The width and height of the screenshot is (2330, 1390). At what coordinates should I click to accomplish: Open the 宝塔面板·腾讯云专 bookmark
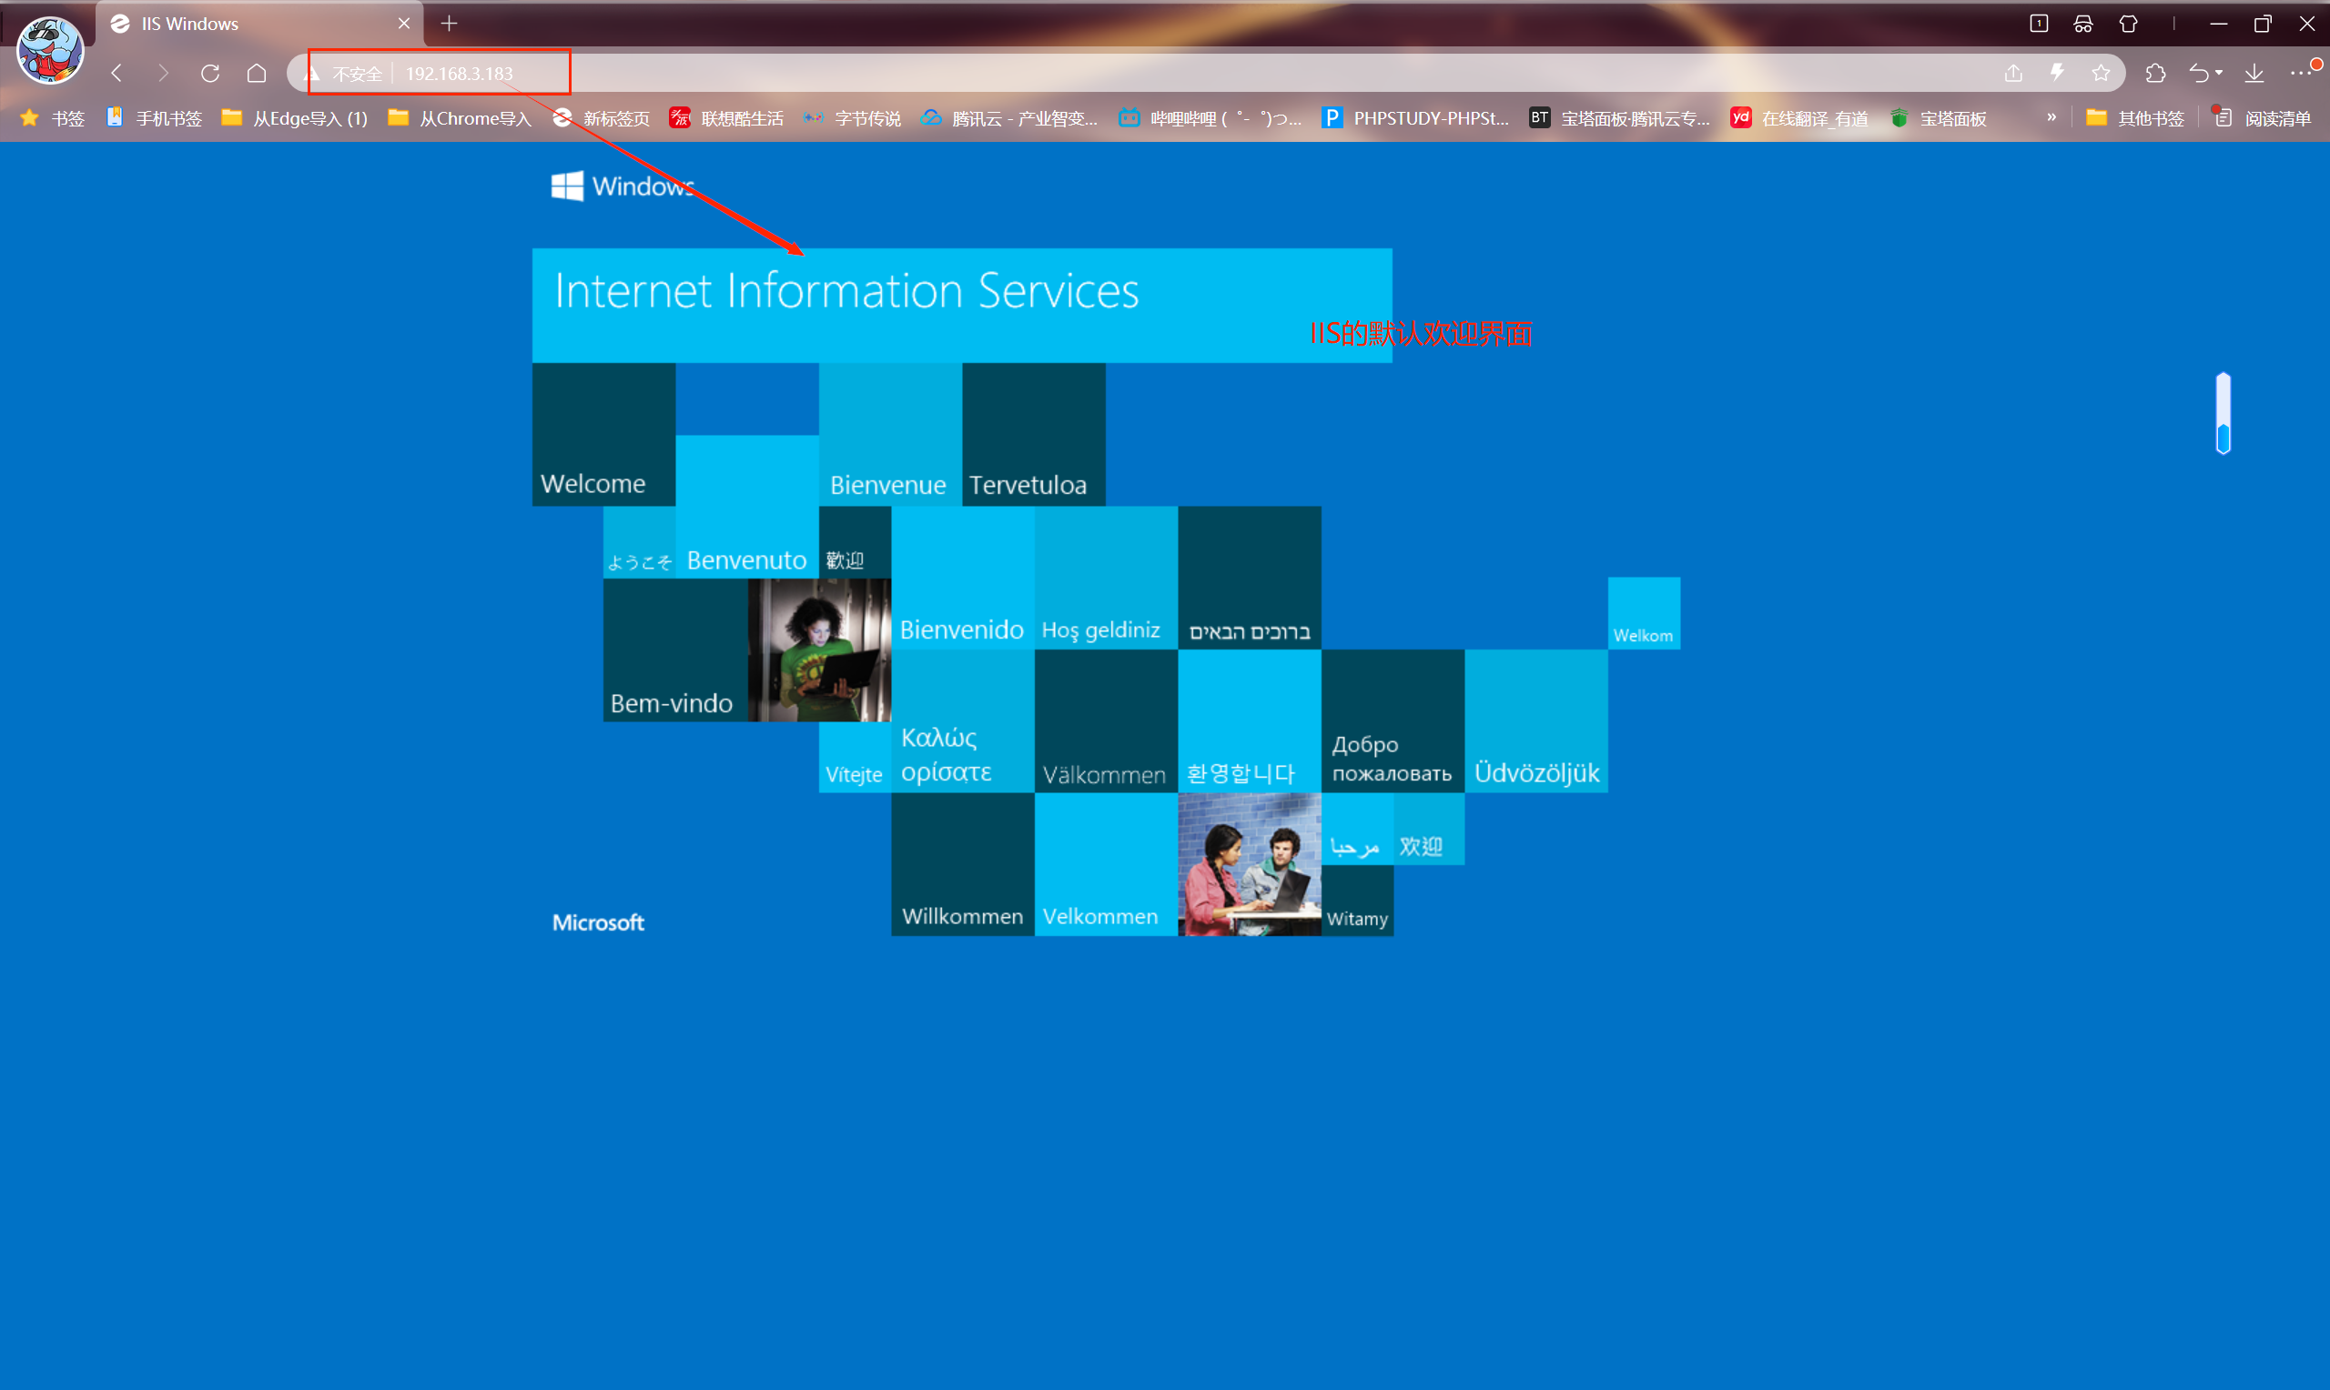(x=1619, y=118)
